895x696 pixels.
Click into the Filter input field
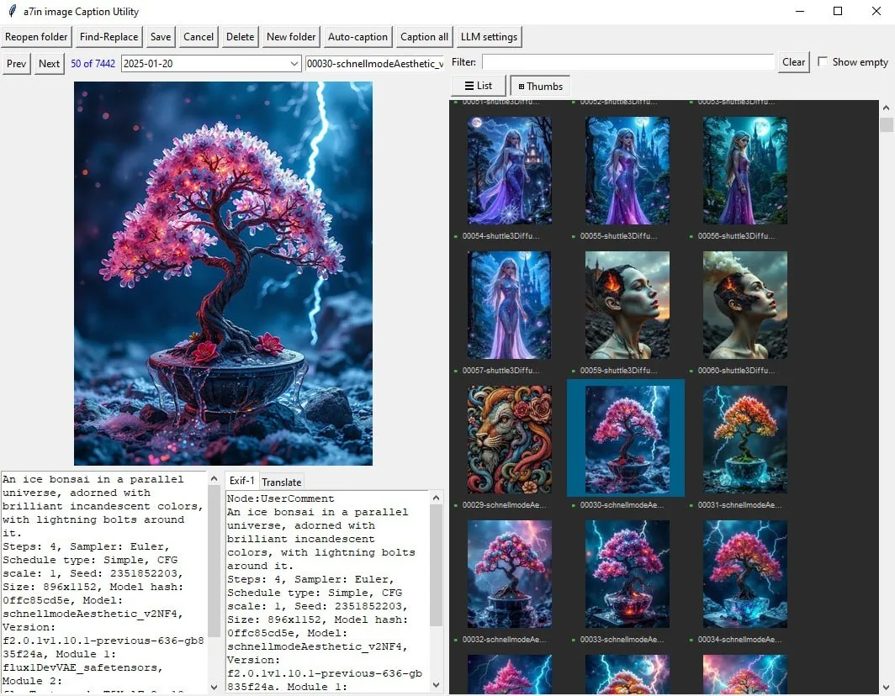(x=628, y=62)
